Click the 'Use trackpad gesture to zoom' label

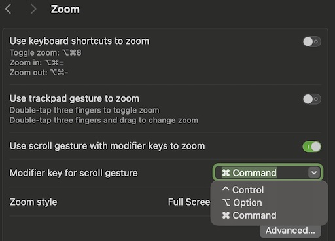point(75,98)
